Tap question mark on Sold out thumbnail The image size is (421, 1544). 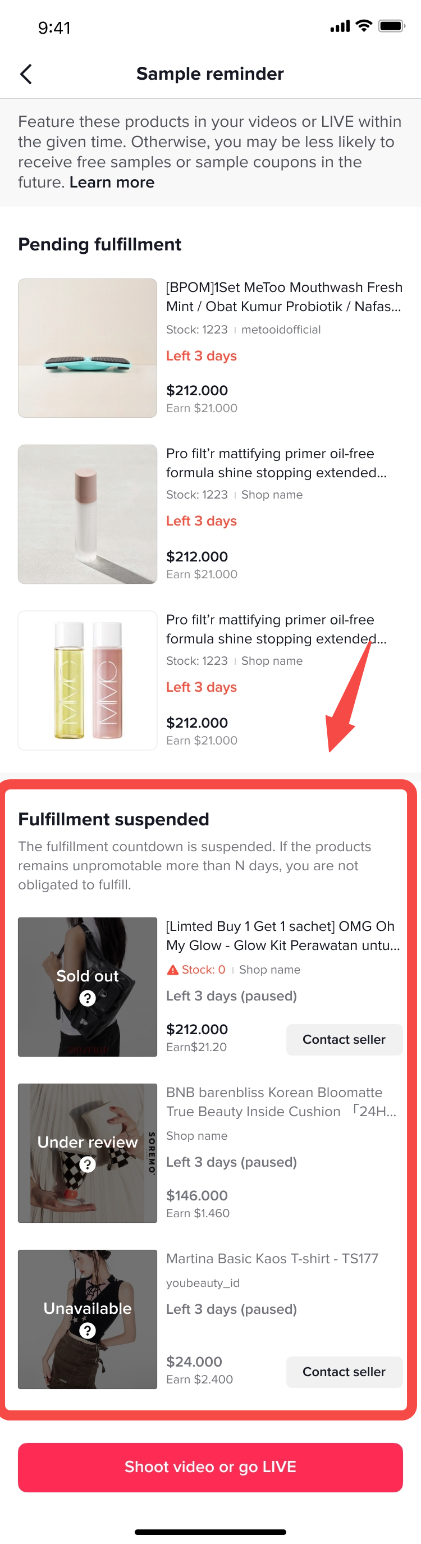pyautogui.click(x=88, y=998)
